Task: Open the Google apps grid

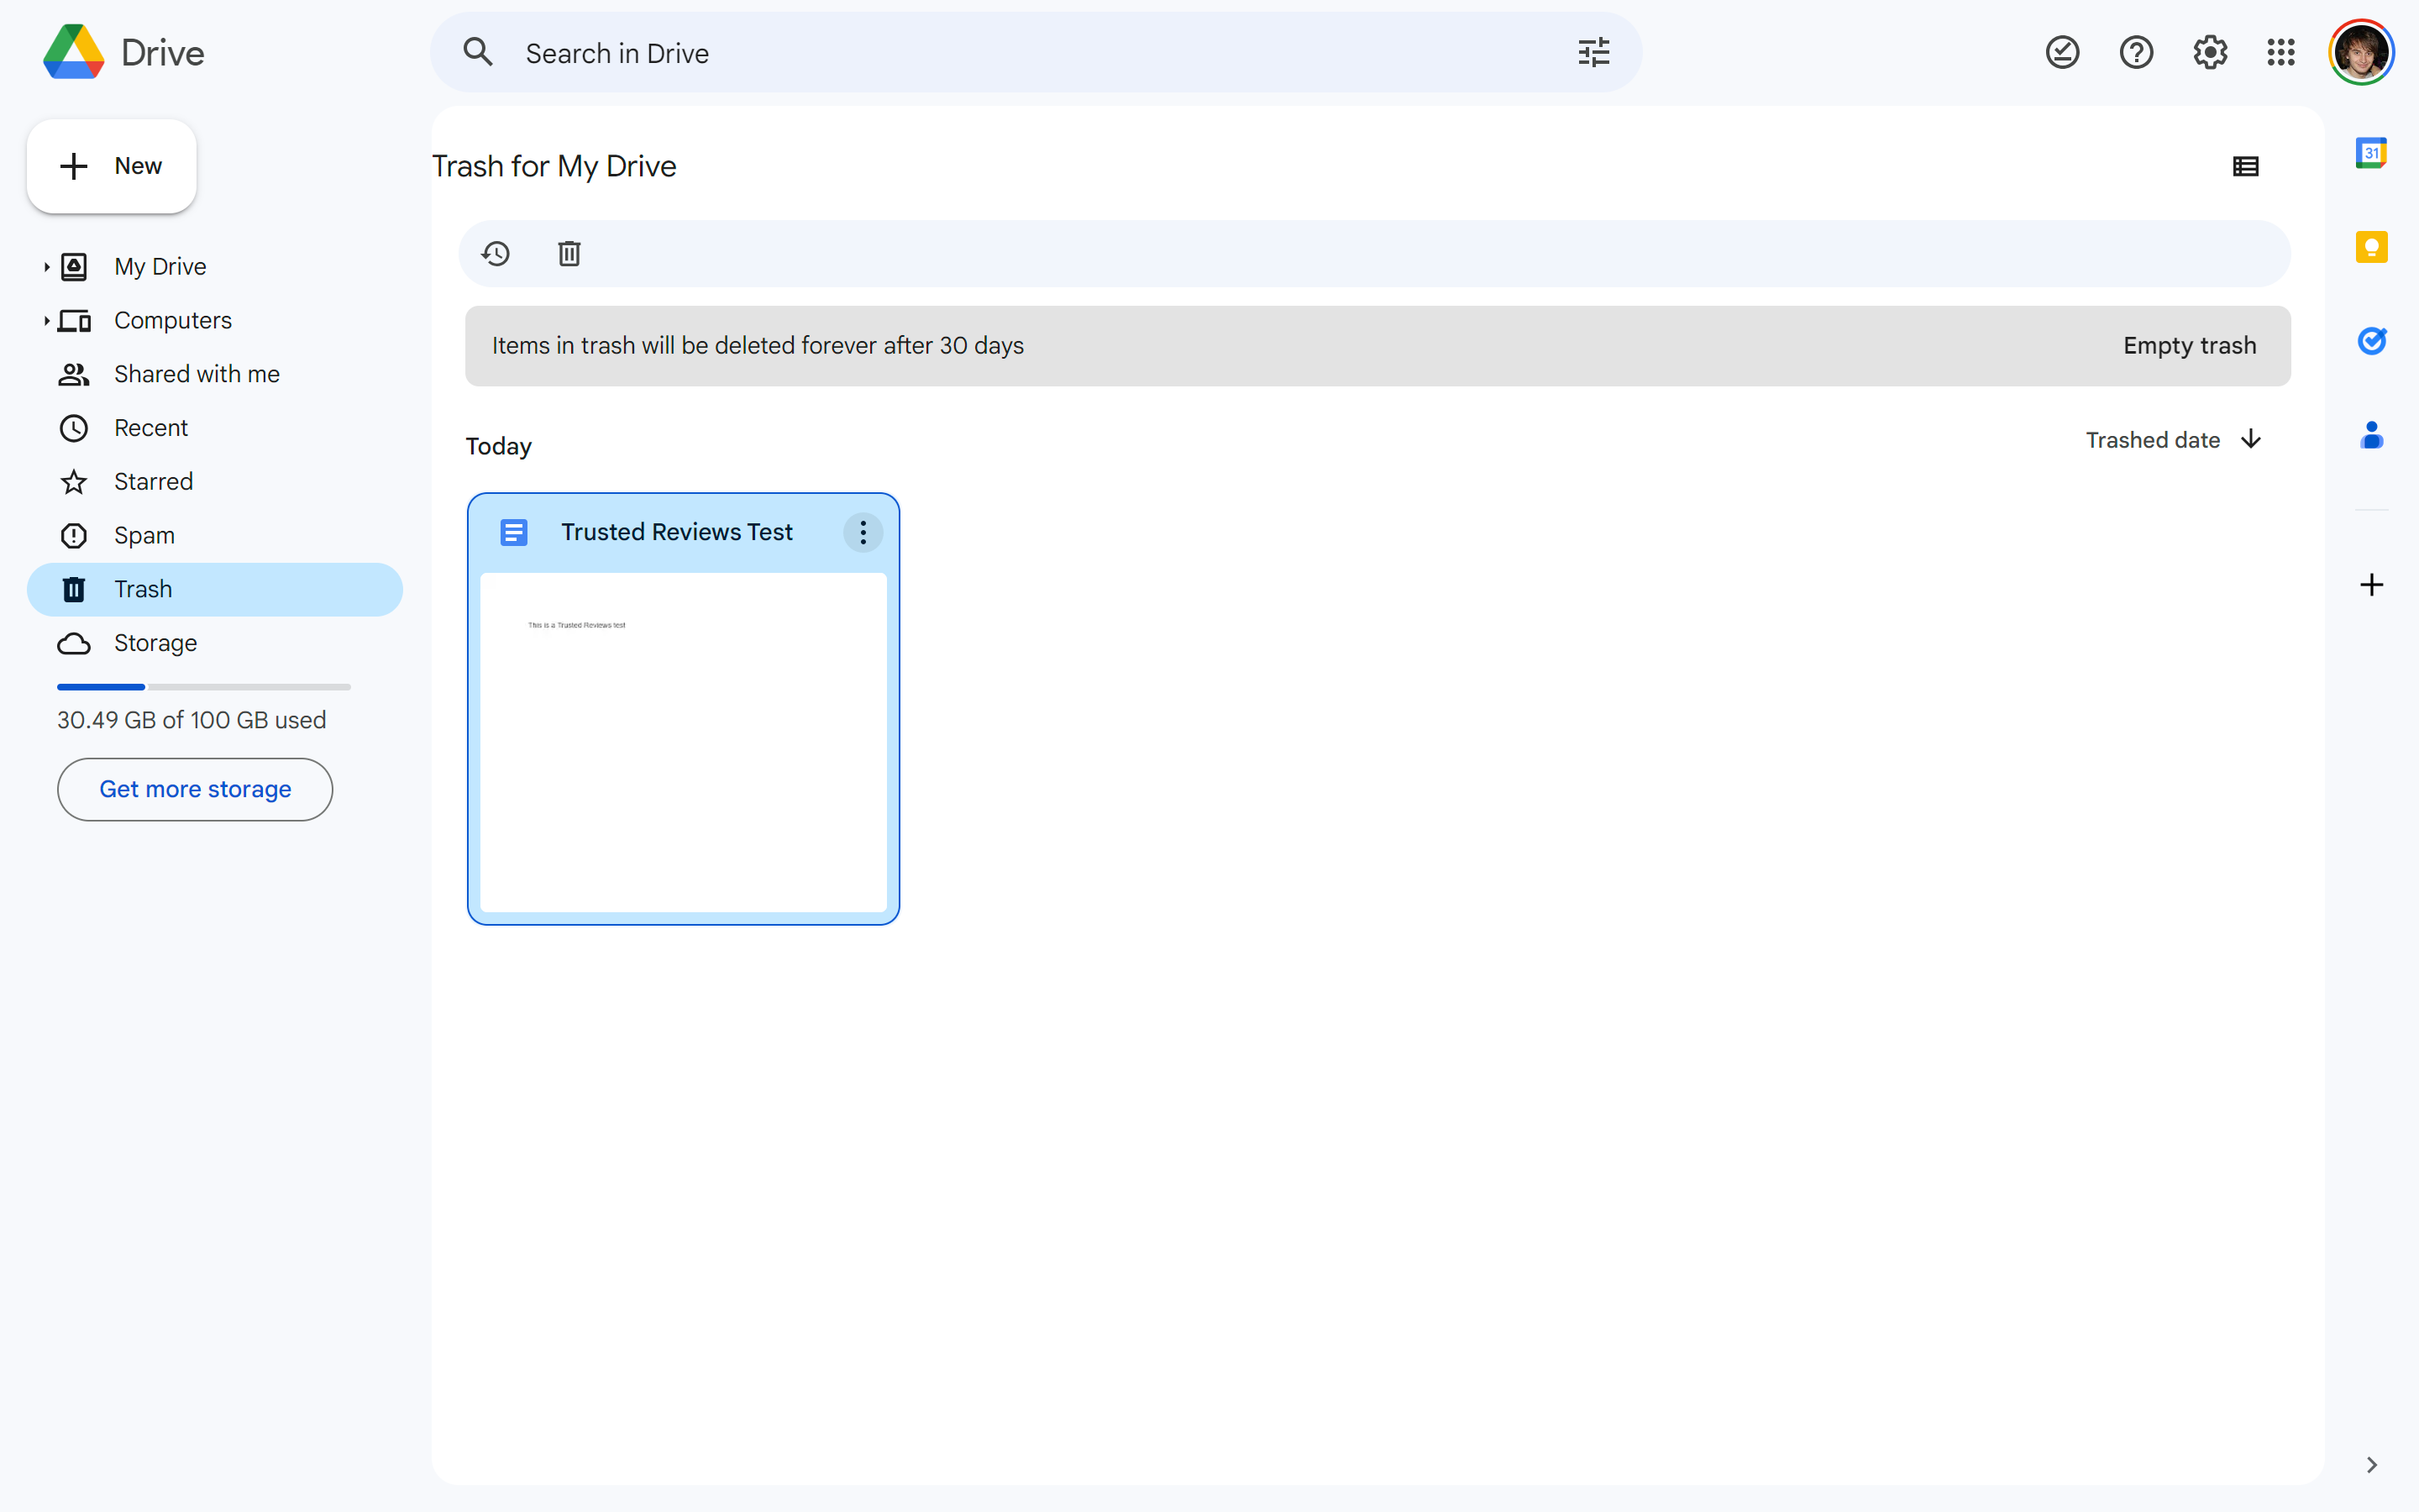Action: point(2281,52)
